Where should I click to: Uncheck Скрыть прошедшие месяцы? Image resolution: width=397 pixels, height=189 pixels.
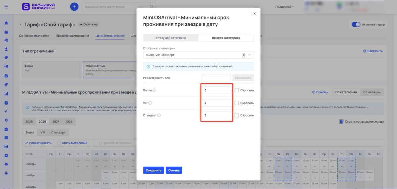[341, 122]
